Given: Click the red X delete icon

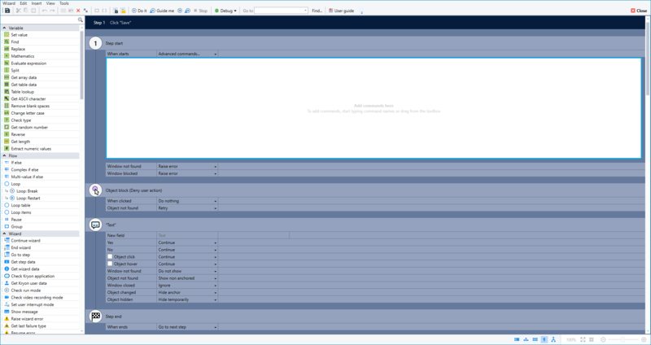Looking at the screenshot, I should tap(78, 11).
